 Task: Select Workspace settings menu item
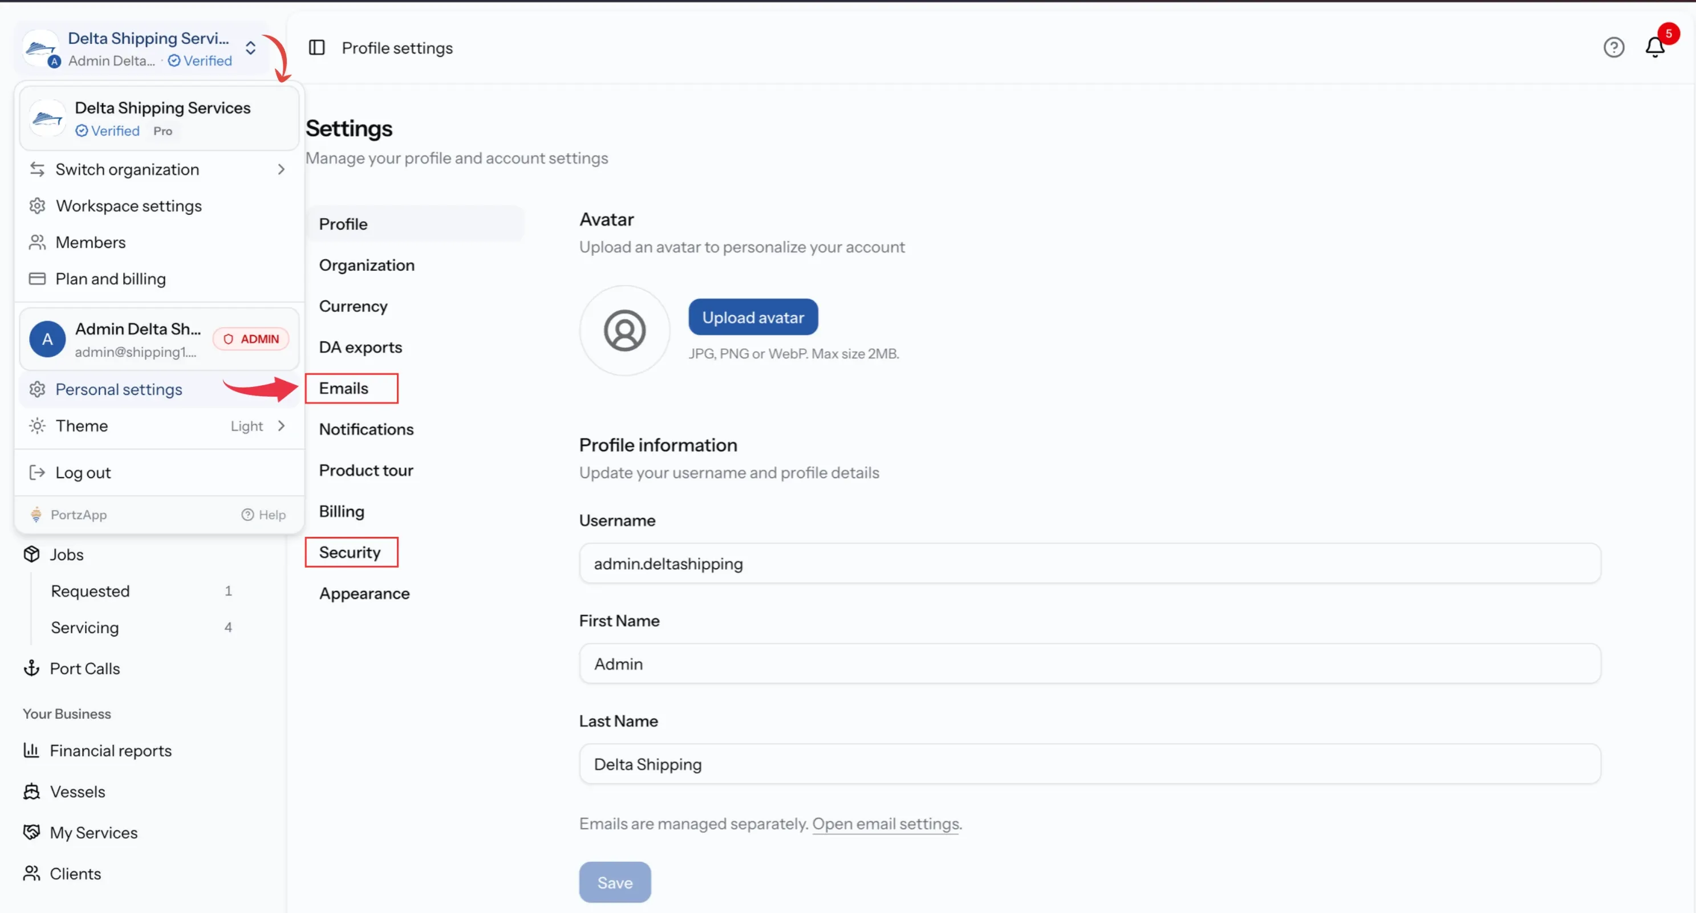(x=159, y=206)
